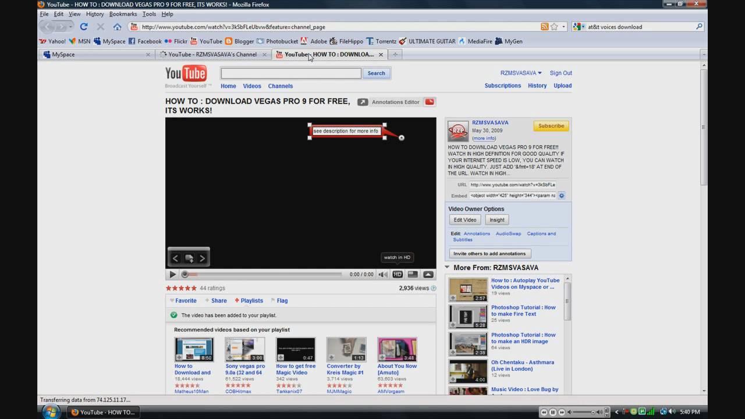
Task: Play the video with the play button
Action: point(172,275)
